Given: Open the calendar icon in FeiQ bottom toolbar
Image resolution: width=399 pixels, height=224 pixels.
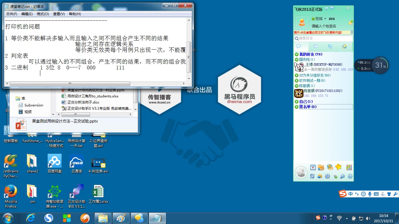Looking at the screenshot, I should 313,167.
